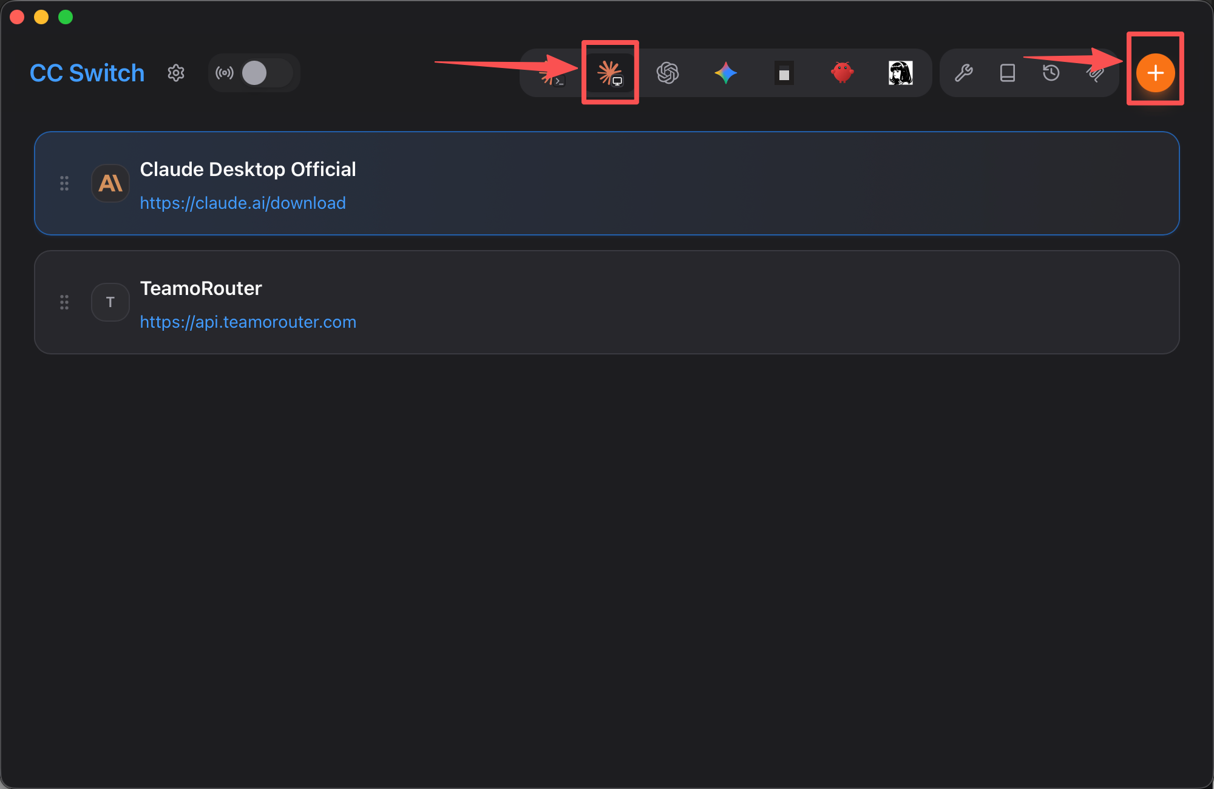Select the red bug mascot app tab
The height and width of the screenshot is (789, 1214).
click(x=843, y=73)
